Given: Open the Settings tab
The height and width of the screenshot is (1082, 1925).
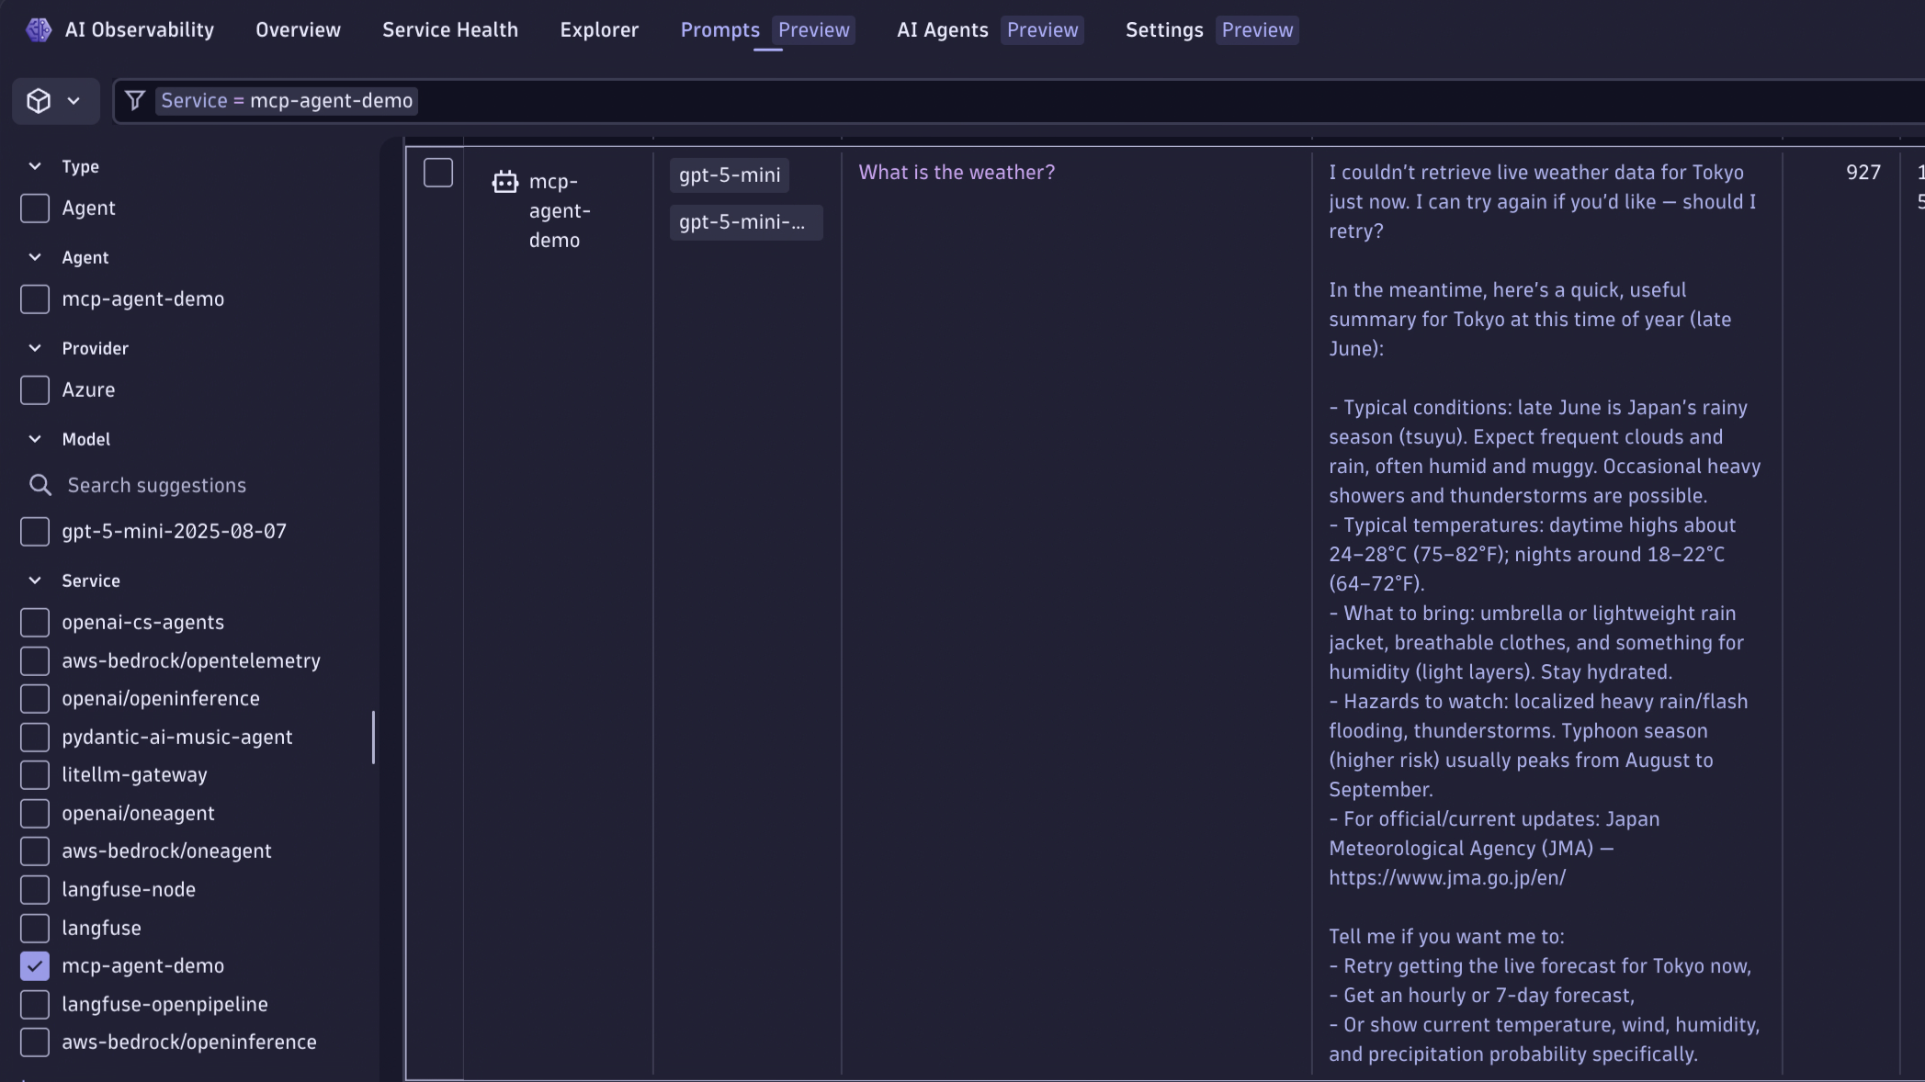Looking at the screenshot, I should 1164,29.
